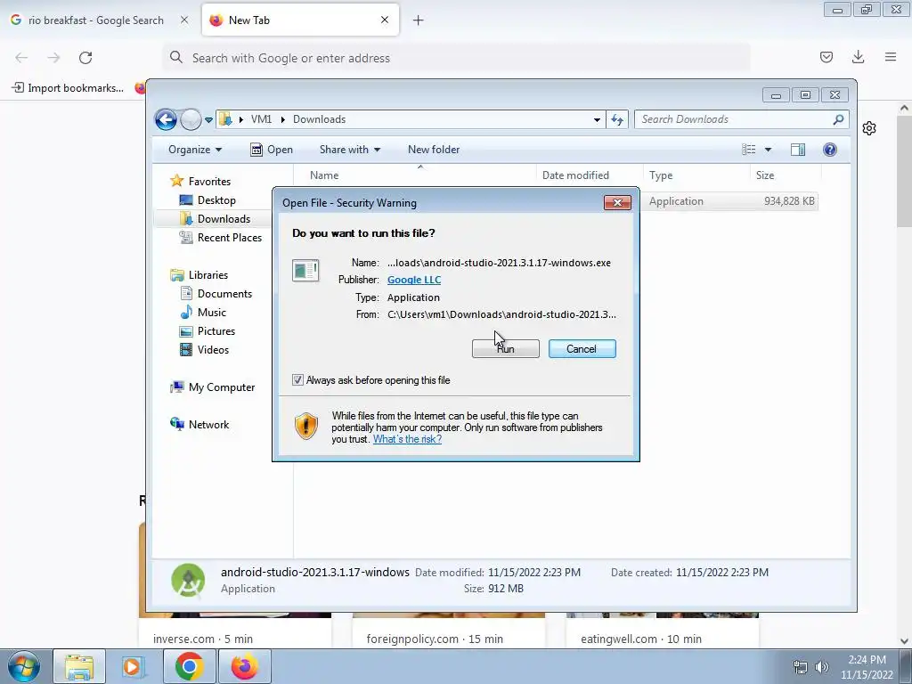Image resolution: width=912 pixels, height=684 pixels.
Task: Open Recent Places in navigation pane
Action: click(229, 237)
